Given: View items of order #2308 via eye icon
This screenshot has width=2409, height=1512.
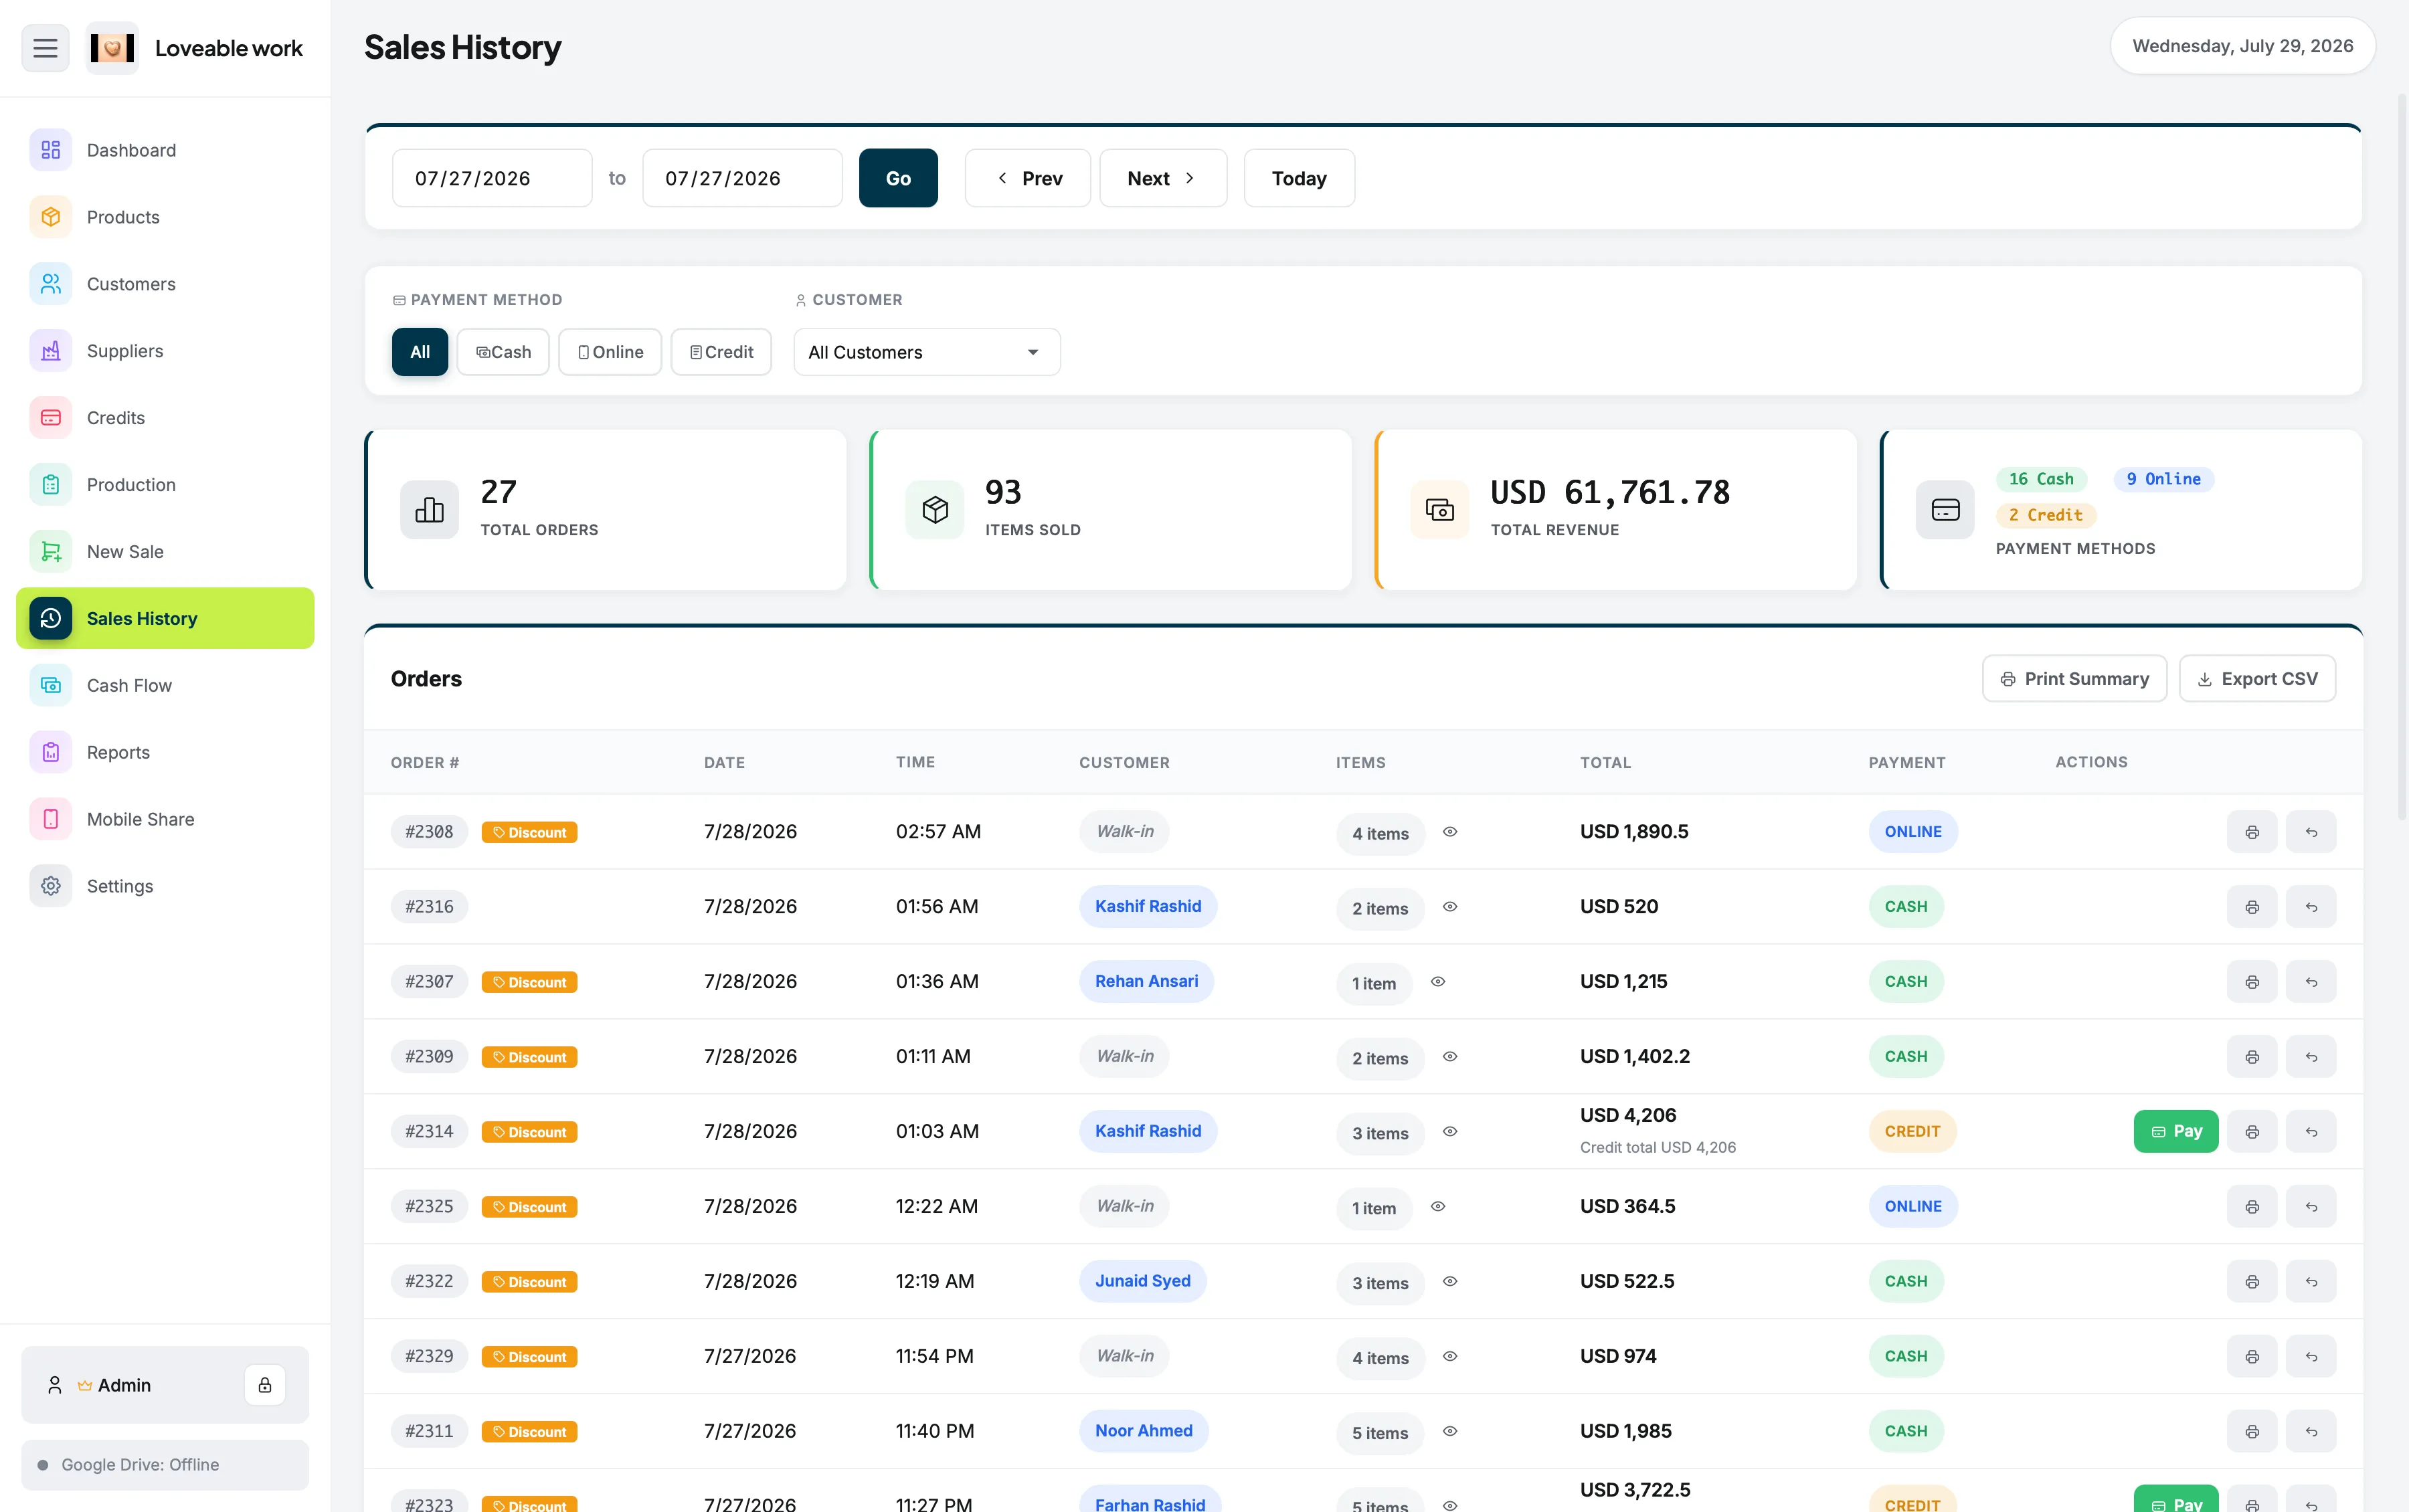Looking at the screenshot, I should [1450, 832].
